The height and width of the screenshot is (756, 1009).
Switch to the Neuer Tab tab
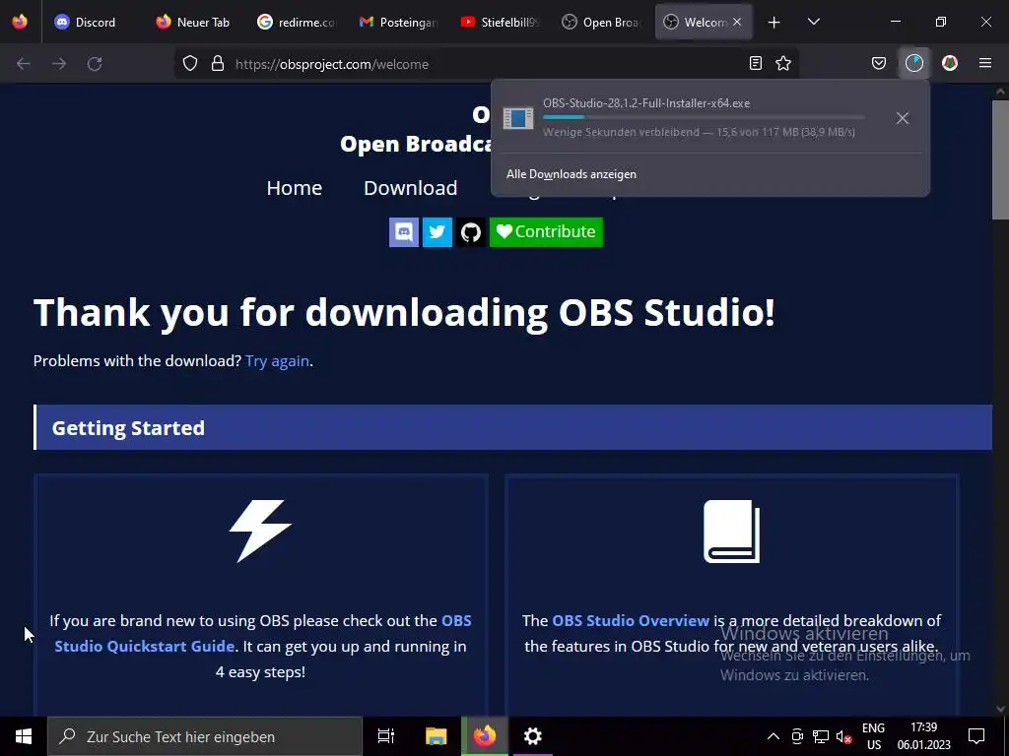coord(192,22)
